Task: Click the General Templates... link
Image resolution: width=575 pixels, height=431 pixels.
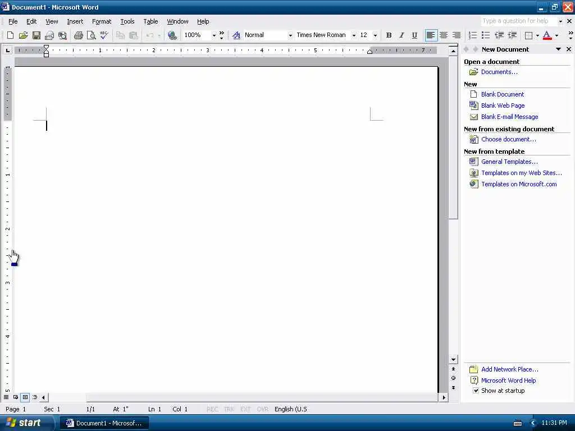Action: 509,162
